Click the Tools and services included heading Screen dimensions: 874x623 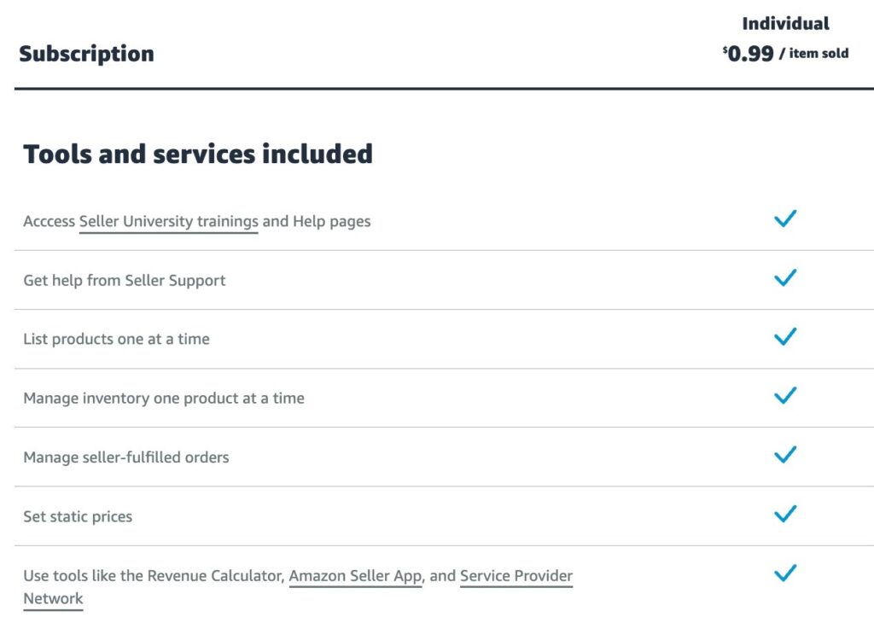point(198,154)
